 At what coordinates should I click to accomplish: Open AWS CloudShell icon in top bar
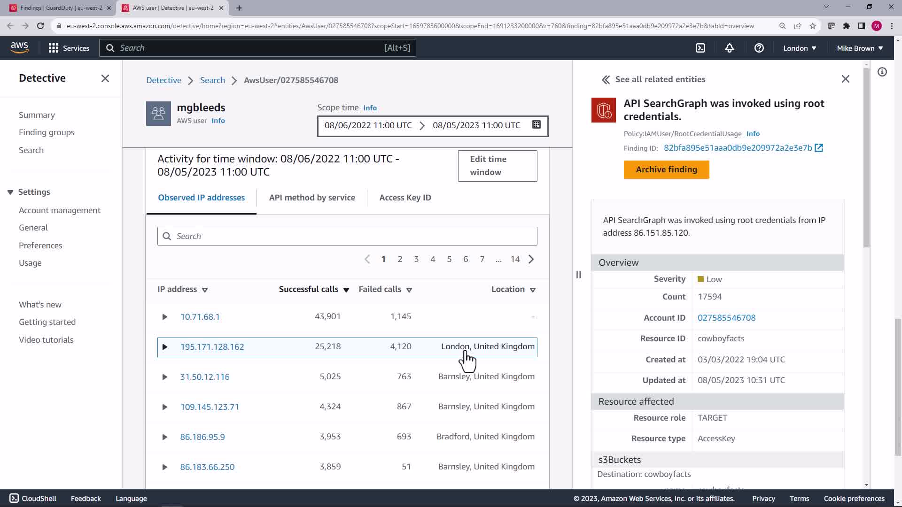click(700, 48)
